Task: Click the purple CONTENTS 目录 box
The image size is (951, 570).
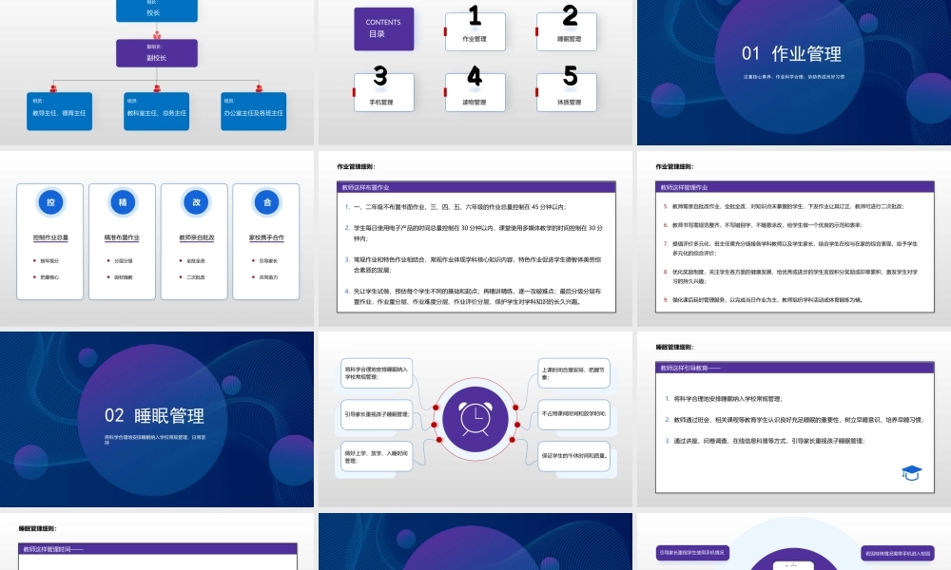Action: coord(384,28)
